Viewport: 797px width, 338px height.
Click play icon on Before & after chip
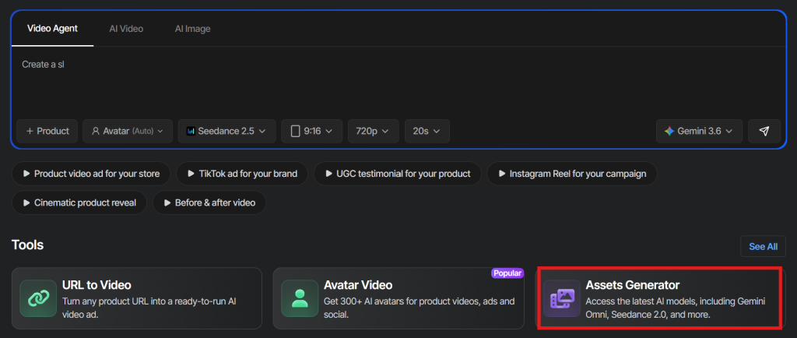point(167,202)
